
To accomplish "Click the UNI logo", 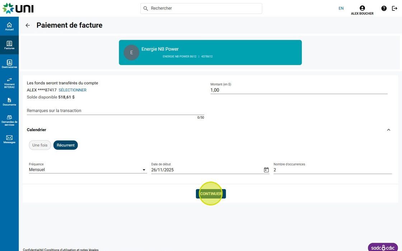I will [x=18, y=9].
